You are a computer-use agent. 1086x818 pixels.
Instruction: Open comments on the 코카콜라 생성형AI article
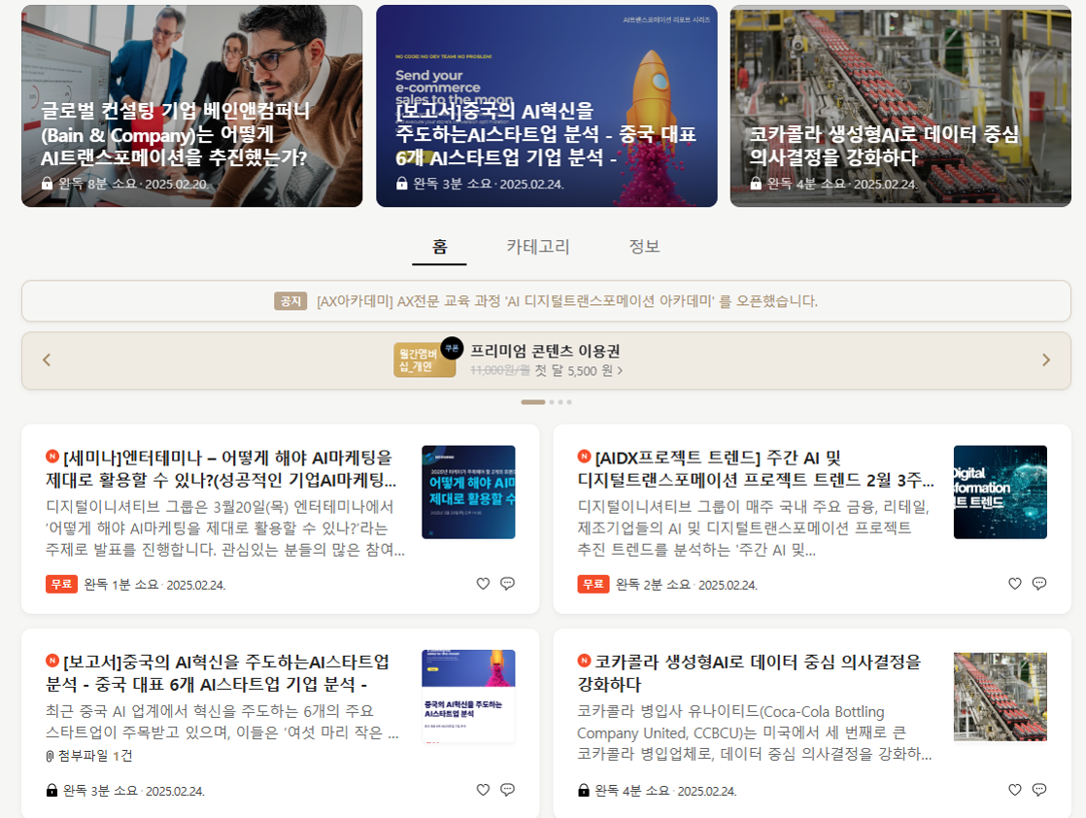click(x=1039, y=790)
